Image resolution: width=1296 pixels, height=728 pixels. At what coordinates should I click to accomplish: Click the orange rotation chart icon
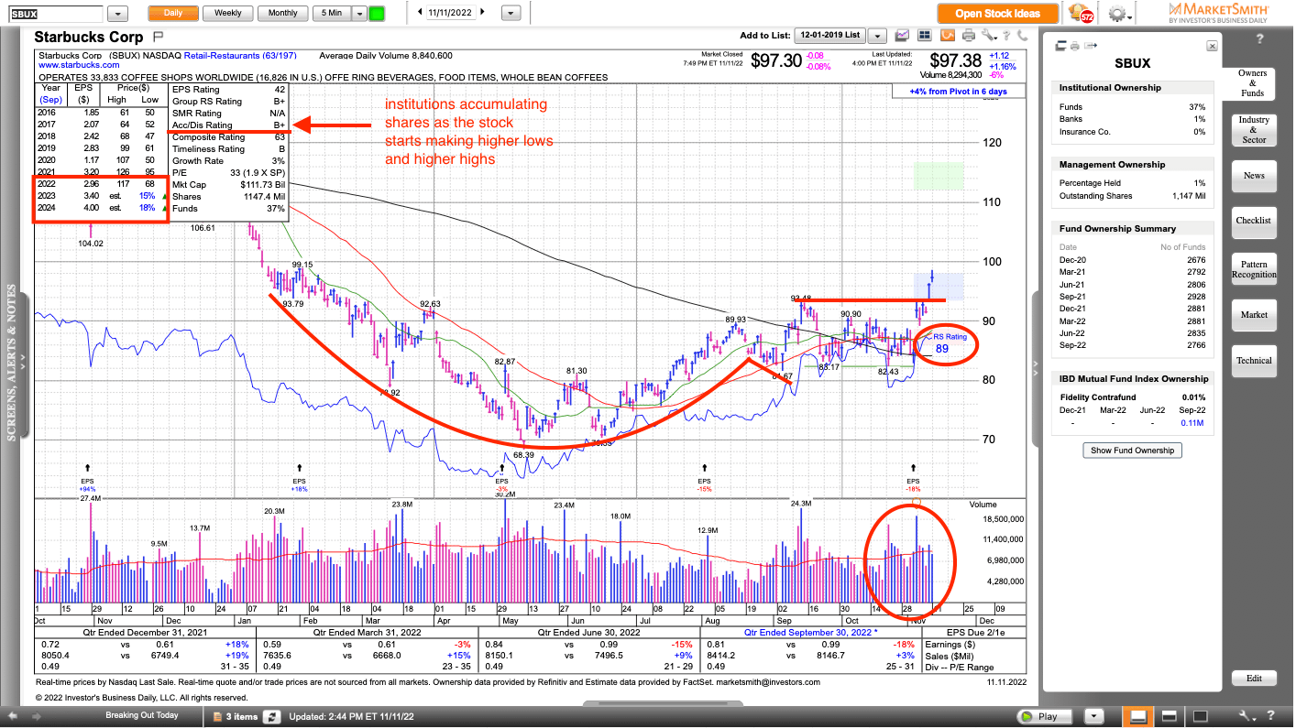pos(945,35)
